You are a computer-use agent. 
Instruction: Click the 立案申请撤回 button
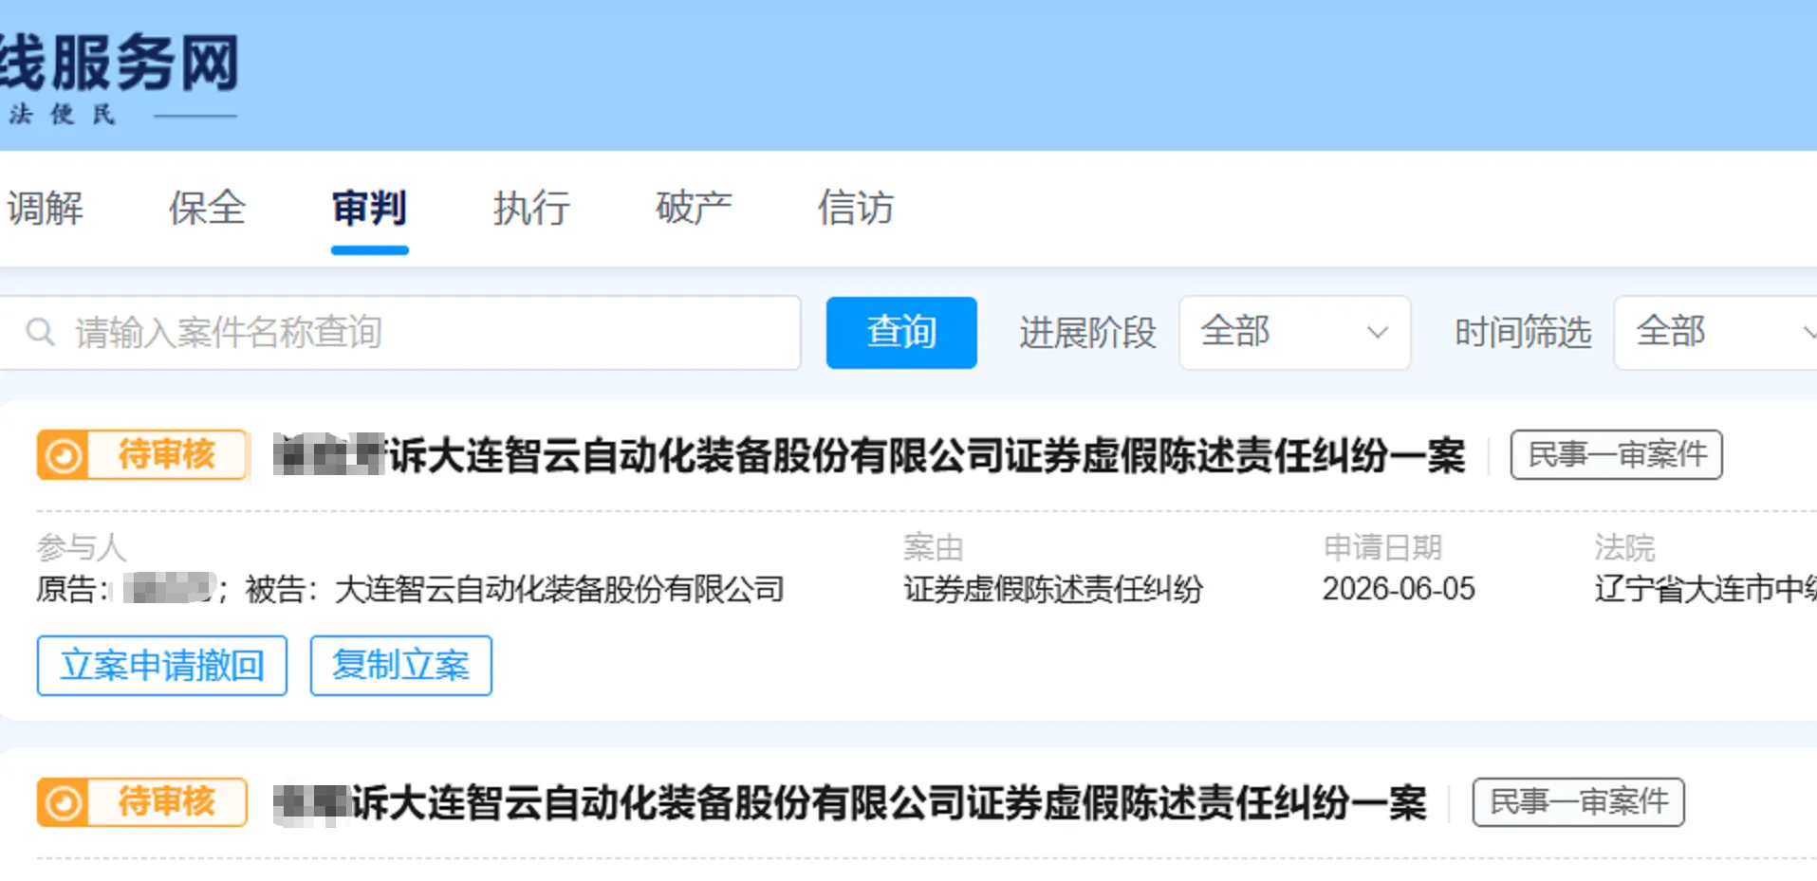click(162, 666)
